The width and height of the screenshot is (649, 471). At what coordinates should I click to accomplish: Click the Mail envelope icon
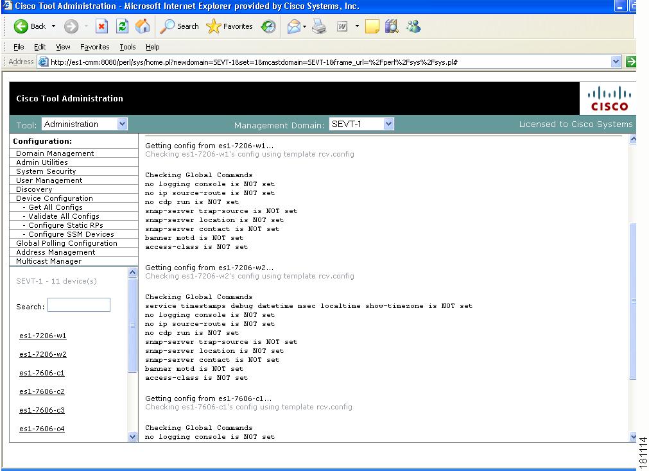point(293,27)
